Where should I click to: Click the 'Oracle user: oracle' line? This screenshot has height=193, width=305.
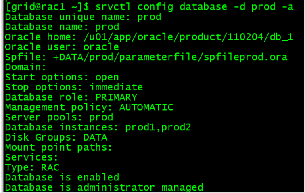(62, 47)
